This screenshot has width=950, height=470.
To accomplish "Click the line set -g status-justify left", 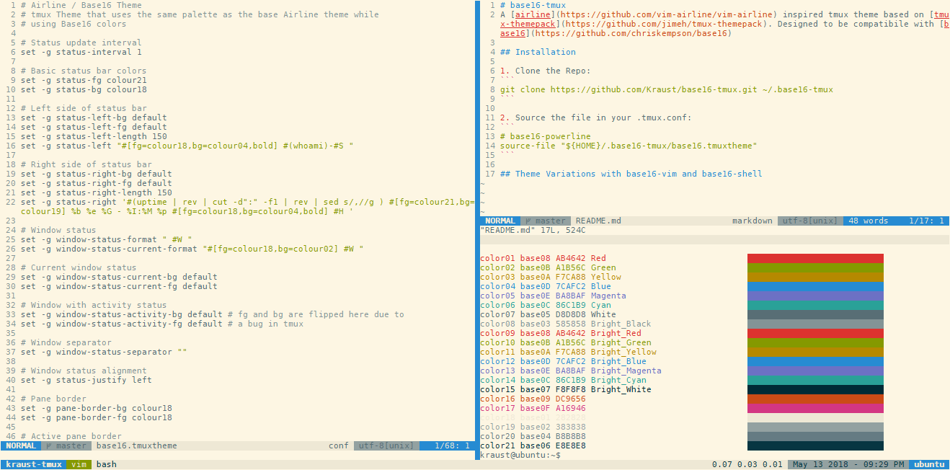I will point(86,380).
